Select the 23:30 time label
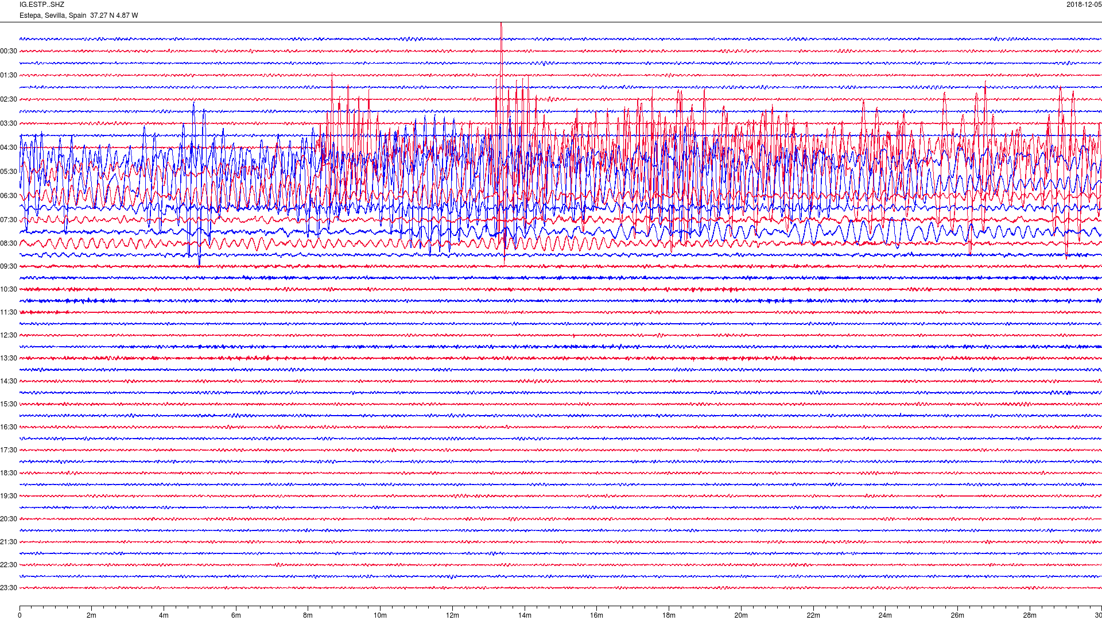The height and width of the screenshot is (620, 1102). (x=9, y=588)
